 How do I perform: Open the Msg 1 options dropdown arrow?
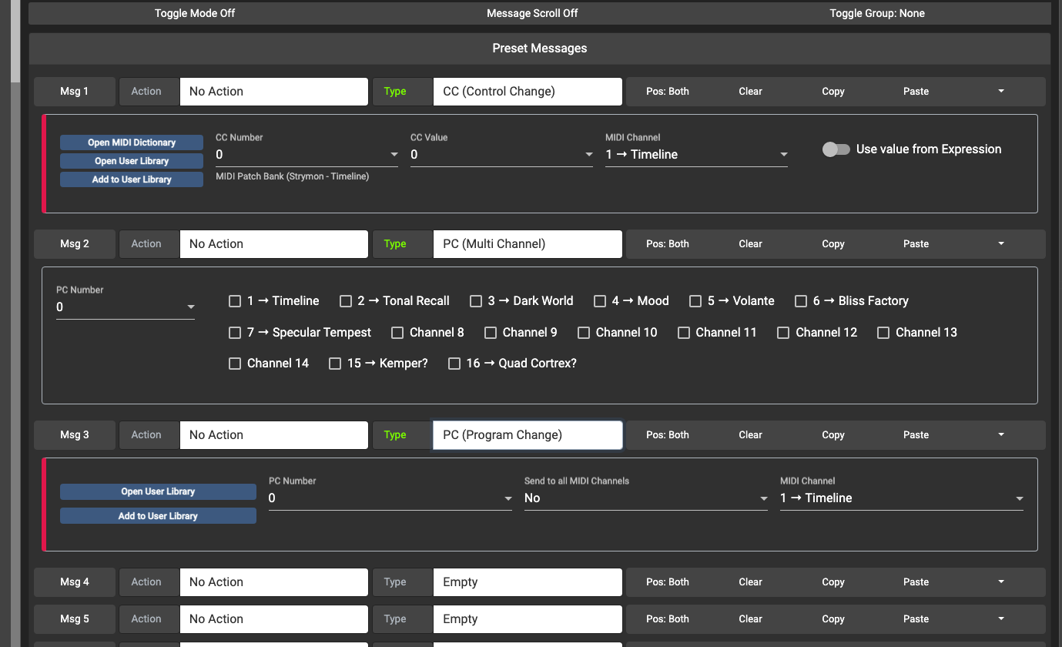click(x=1000, y=91)
